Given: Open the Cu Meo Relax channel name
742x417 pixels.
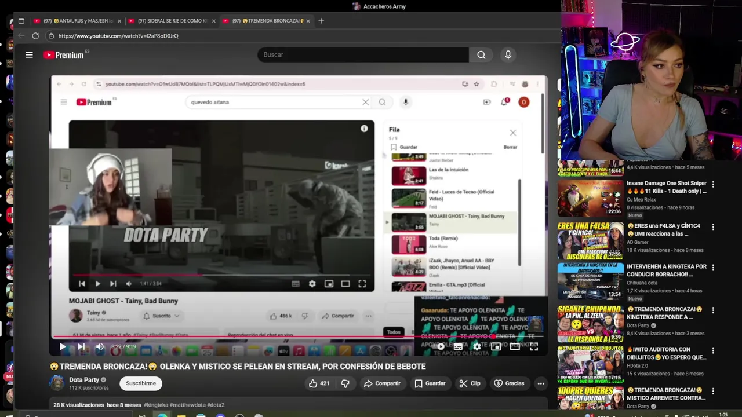Looking at the screenshot, I should [x=642, y=200].
